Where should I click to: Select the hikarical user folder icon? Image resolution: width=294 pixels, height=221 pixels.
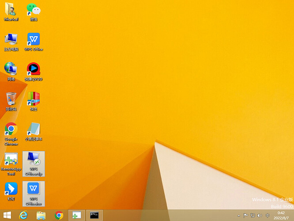tap(11, 11)
